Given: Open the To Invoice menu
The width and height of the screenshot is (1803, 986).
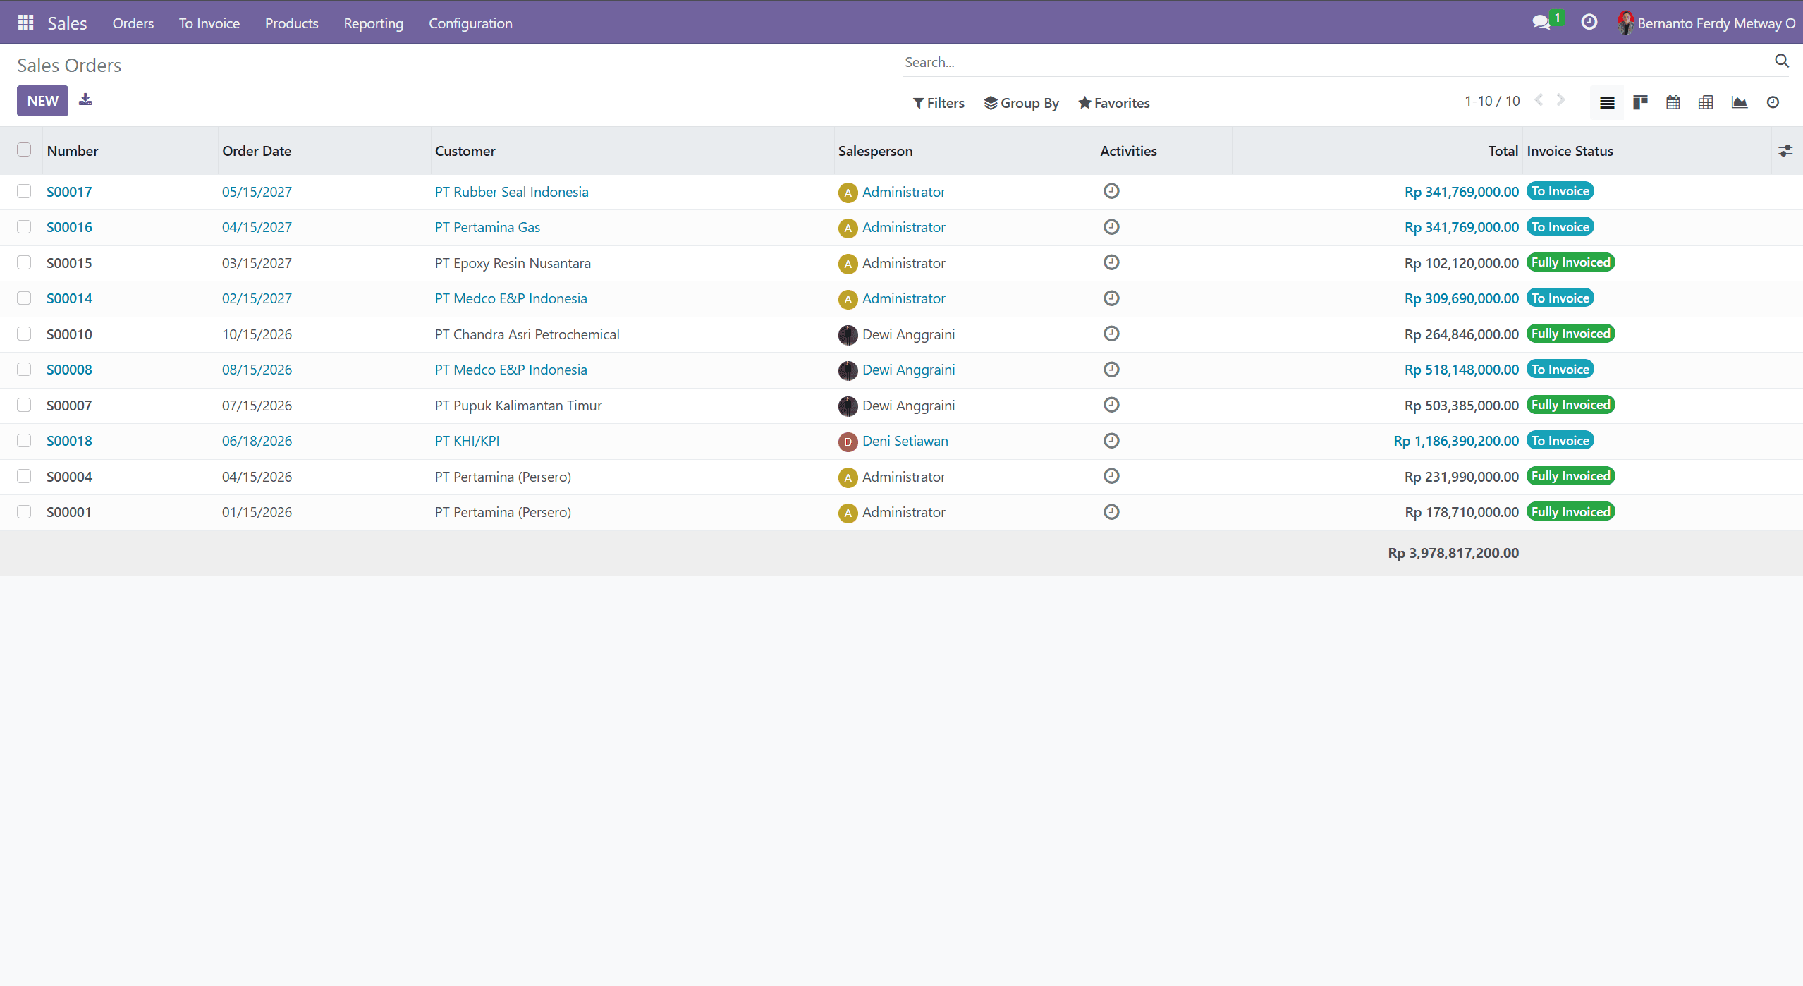Looking at the screenshot, I should 209,23.
